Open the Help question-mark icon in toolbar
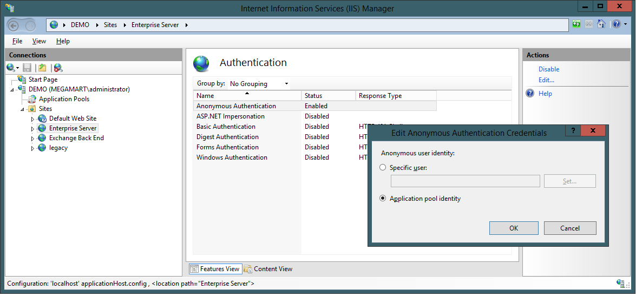 [x=616, y=24]
